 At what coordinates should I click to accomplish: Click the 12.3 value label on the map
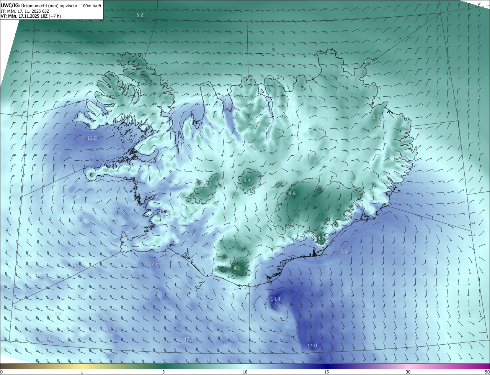189,339
